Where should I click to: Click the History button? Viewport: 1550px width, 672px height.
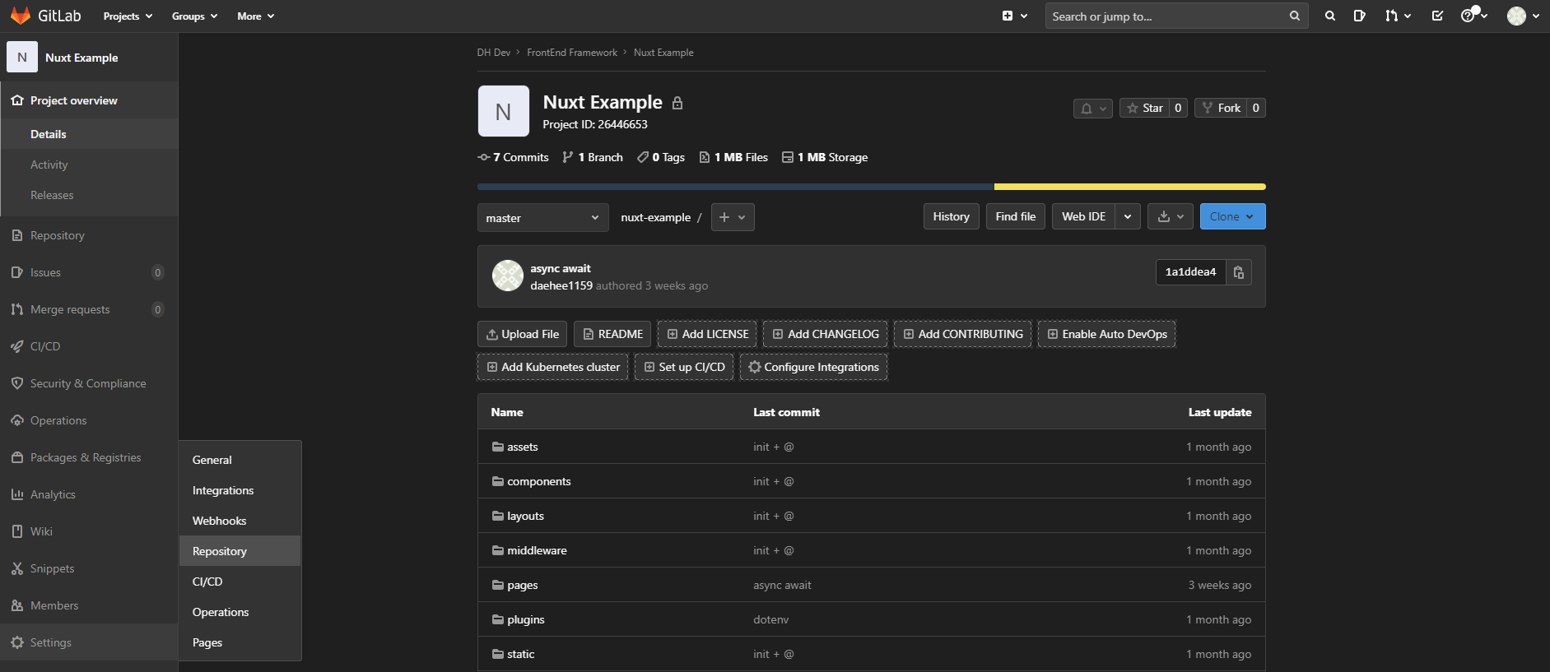click(x=951, y=216)
